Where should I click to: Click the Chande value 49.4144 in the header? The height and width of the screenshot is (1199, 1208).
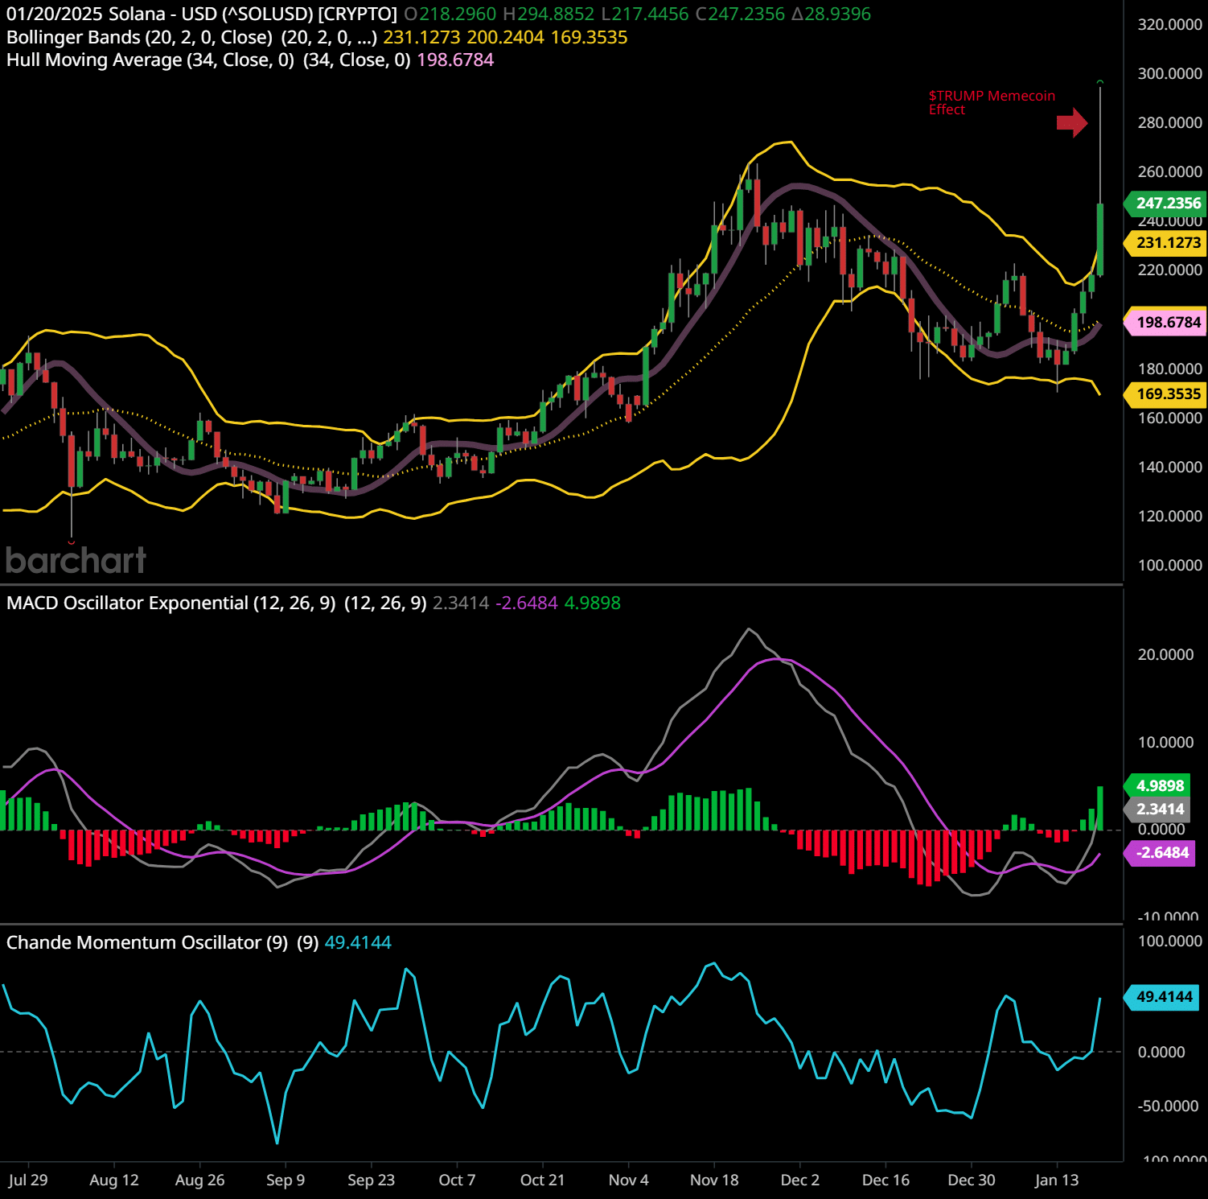click(358, 942)
